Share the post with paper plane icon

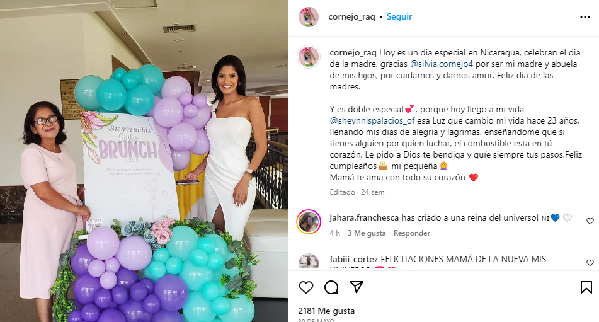coord(357,287)
